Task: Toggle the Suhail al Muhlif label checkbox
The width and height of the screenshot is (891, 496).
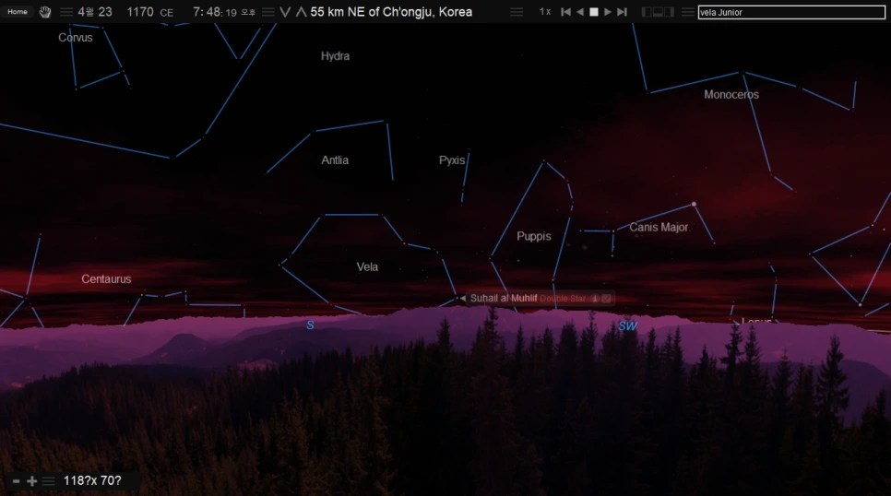Action: pos(606,299)
